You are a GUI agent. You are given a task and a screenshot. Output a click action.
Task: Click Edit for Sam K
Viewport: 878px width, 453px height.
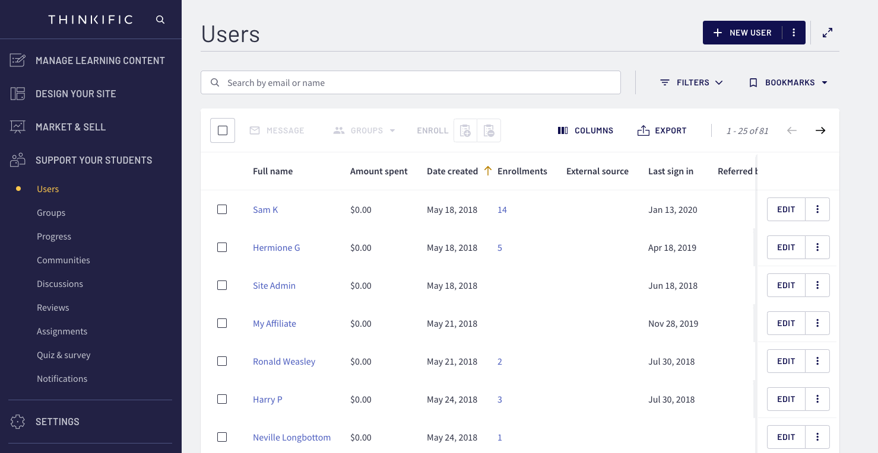(786, 209)
